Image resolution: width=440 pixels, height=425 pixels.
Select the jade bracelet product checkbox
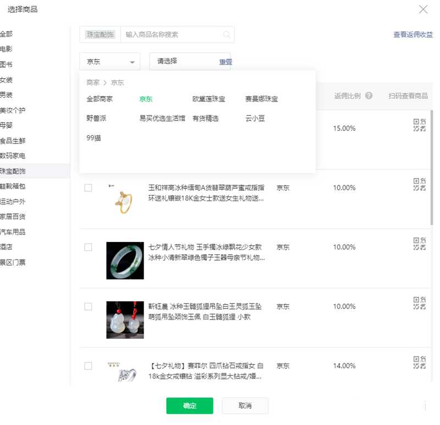click(88, 247)
